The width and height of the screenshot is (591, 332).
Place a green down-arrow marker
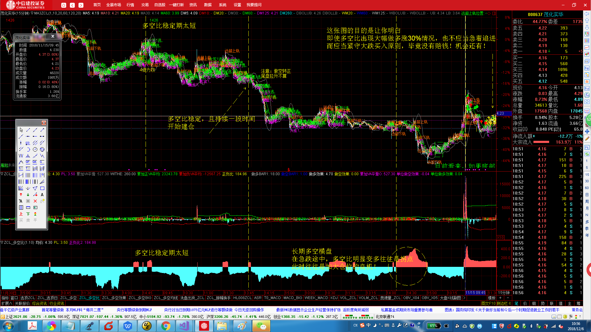pos(28,195)
